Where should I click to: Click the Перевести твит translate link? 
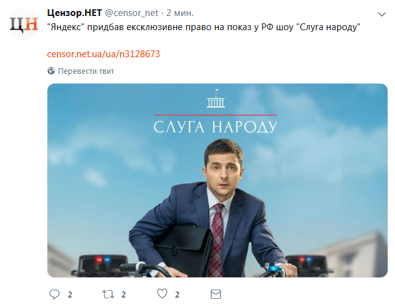pyautogui.click(x=86, y=71)
